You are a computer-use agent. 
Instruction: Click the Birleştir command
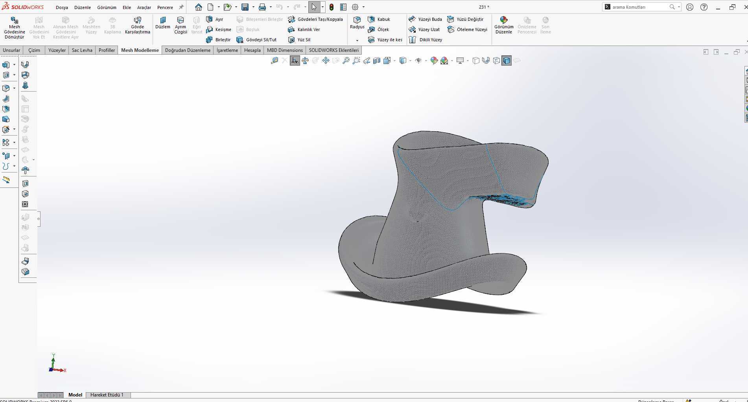218,40
